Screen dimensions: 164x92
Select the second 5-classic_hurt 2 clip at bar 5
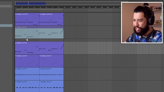pos(52,74)
